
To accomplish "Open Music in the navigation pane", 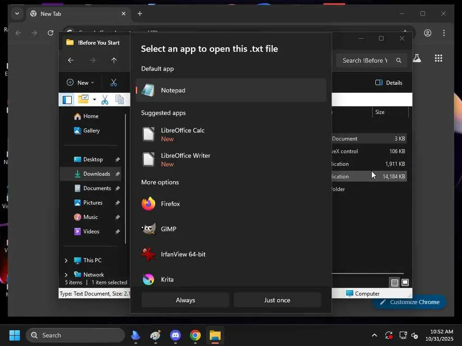I will 90,217.
